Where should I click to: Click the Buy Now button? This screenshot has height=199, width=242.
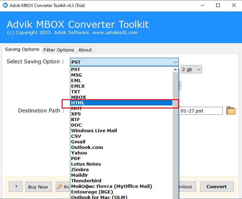point(38,187)
